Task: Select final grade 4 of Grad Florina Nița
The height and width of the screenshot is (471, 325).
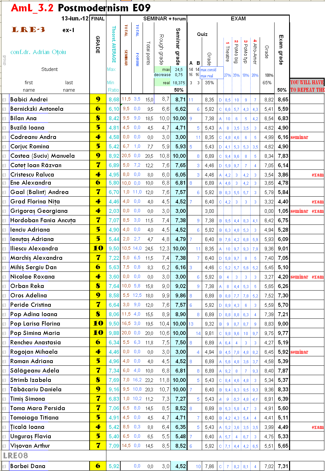Action: [x=98, y=201]
